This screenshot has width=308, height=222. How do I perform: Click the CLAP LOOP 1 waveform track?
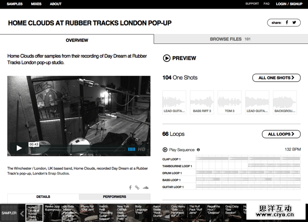click(x=248, y=159)
